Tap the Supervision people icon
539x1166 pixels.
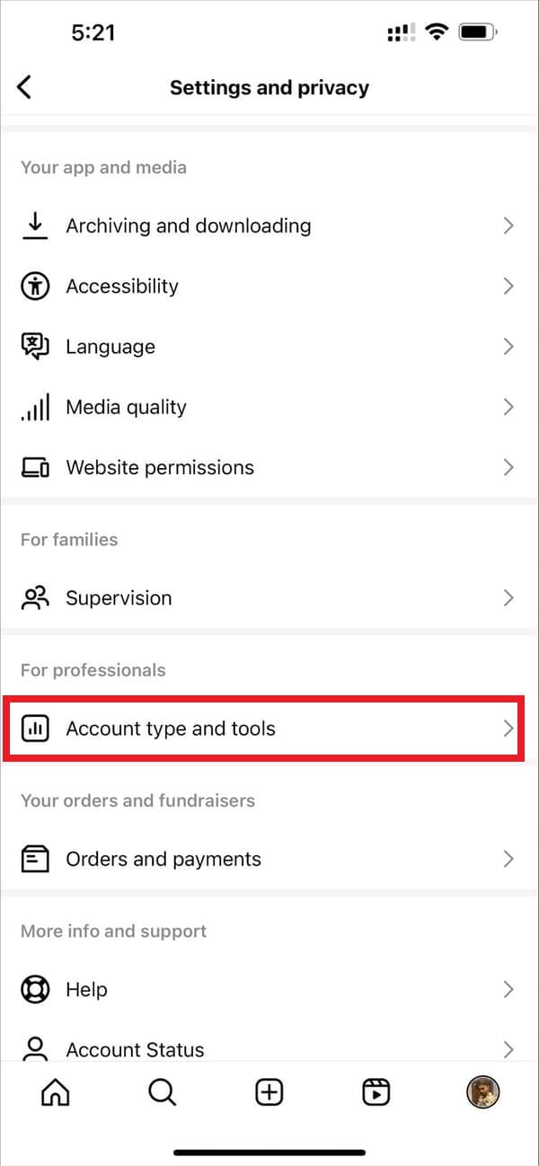pyautogui.click(x=35, y=598)
